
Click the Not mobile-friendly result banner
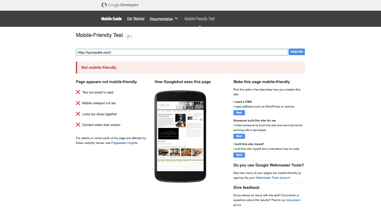190,68
